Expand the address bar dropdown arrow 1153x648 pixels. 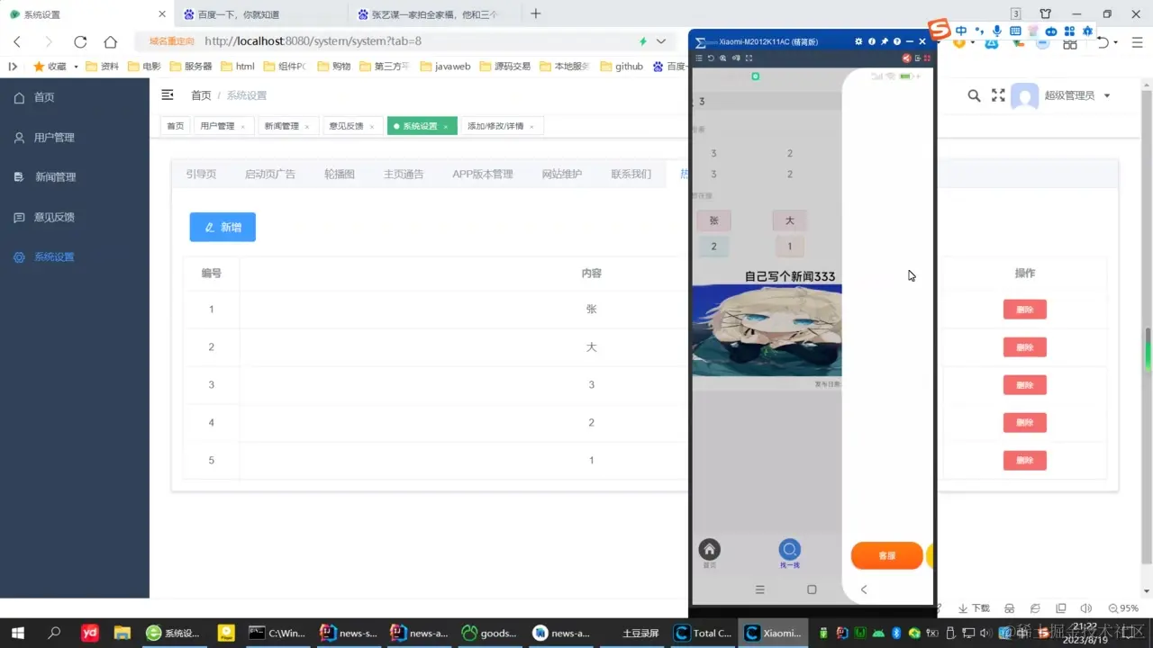pyautogui.click(x=661, y=41)
